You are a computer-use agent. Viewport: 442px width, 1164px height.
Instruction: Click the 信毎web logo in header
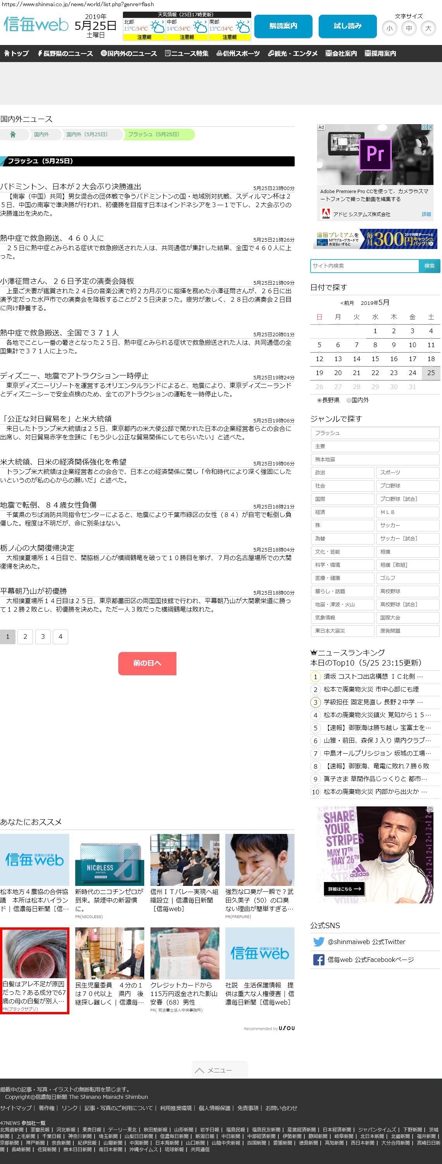point(36,24)
